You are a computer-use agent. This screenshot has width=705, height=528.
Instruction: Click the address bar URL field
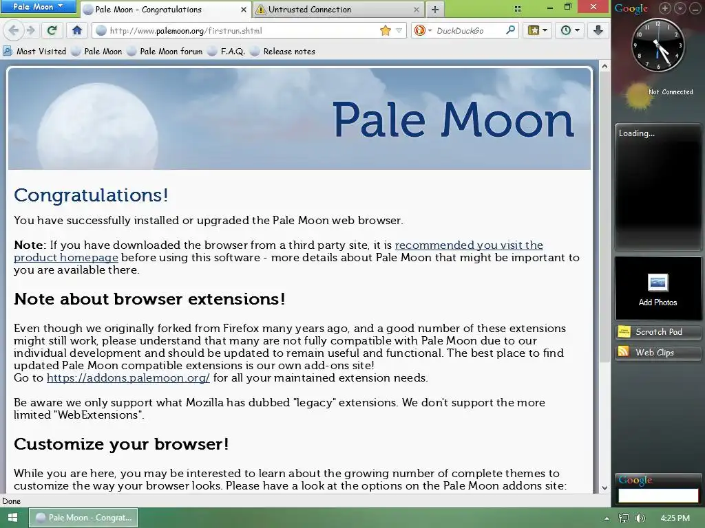tap(243, 30)
